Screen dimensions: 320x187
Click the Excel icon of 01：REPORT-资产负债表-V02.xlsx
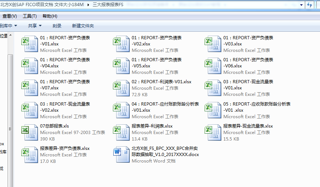click(x=121, y=44)
